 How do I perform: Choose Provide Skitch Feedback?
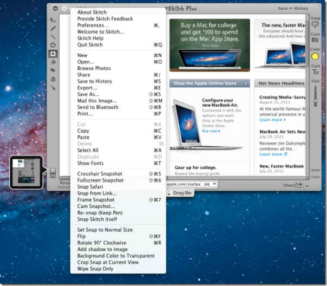point(118,19)
